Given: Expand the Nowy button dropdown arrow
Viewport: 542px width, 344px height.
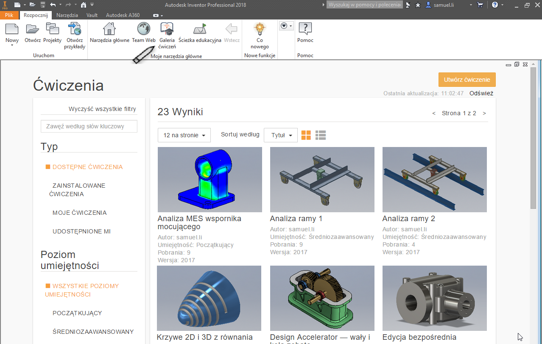Looking at the screenshot, I should click(x=12, y=45).
